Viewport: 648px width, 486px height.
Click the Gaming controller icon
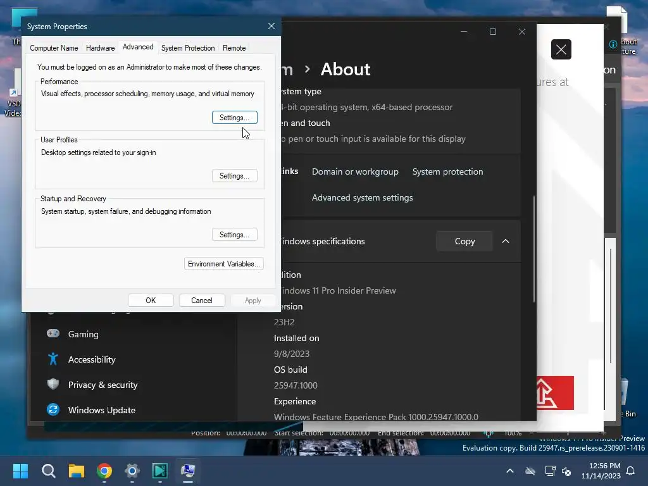tap(53, 333)
